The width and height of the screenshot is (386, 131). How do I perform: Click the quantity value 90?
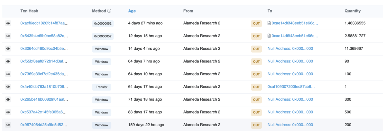tap(347, 61)
